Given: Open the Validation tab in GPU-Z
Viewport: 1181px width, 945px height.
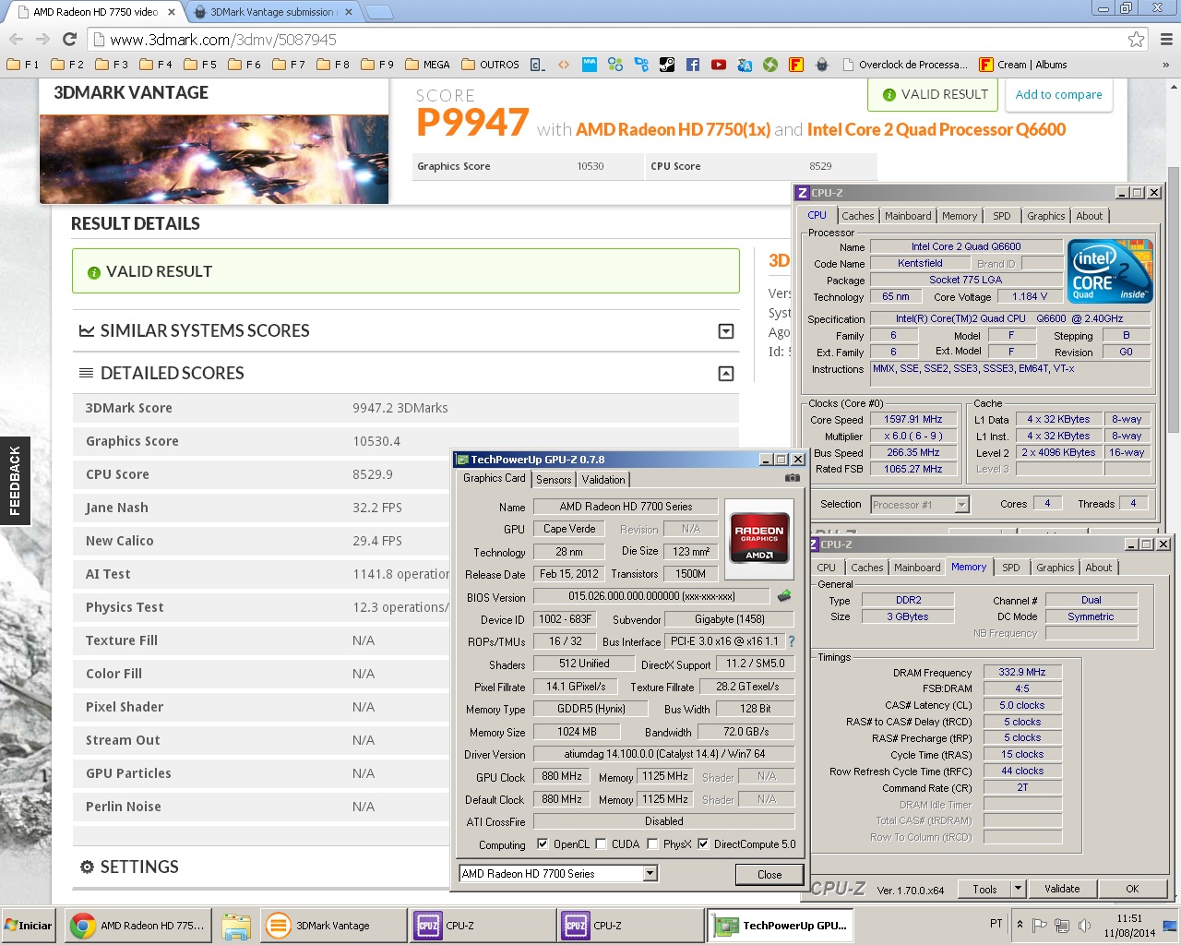Looking at the screenshot, I should coord(603,479).
